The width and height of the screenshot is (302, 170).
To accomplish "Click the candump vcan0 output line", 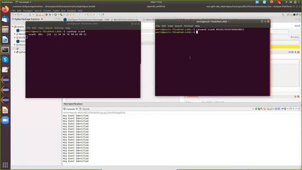I will click(x=57, y=34).
